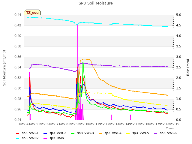Click the 2.0 rain axis value
This screenshot has width=192, height=144.
point(178,78)
